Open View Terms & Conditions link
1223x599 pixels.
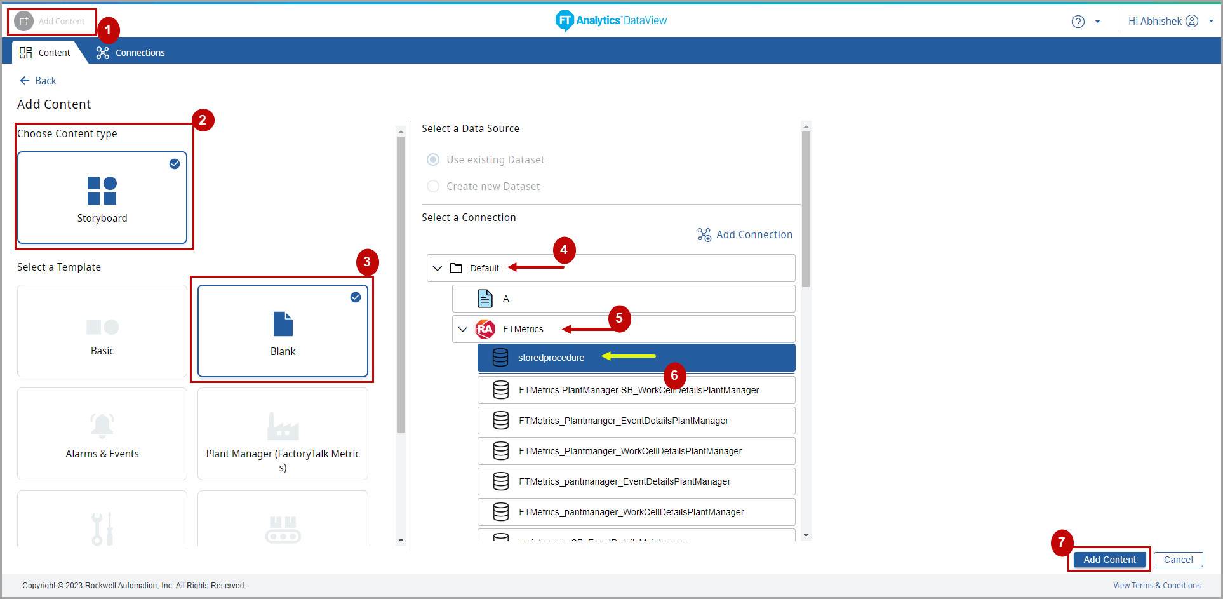[1156, 586]
